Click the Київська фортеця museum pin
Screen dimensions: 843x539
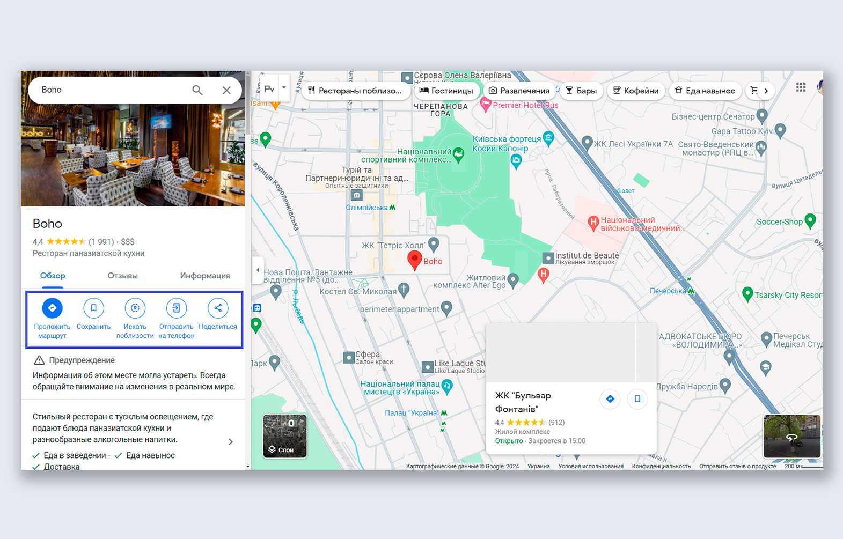(x=548, y=138)
